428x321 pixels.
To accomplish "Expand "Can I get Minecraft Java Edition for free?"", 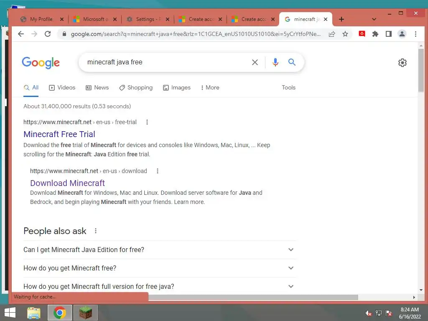I will click(159, 250).
